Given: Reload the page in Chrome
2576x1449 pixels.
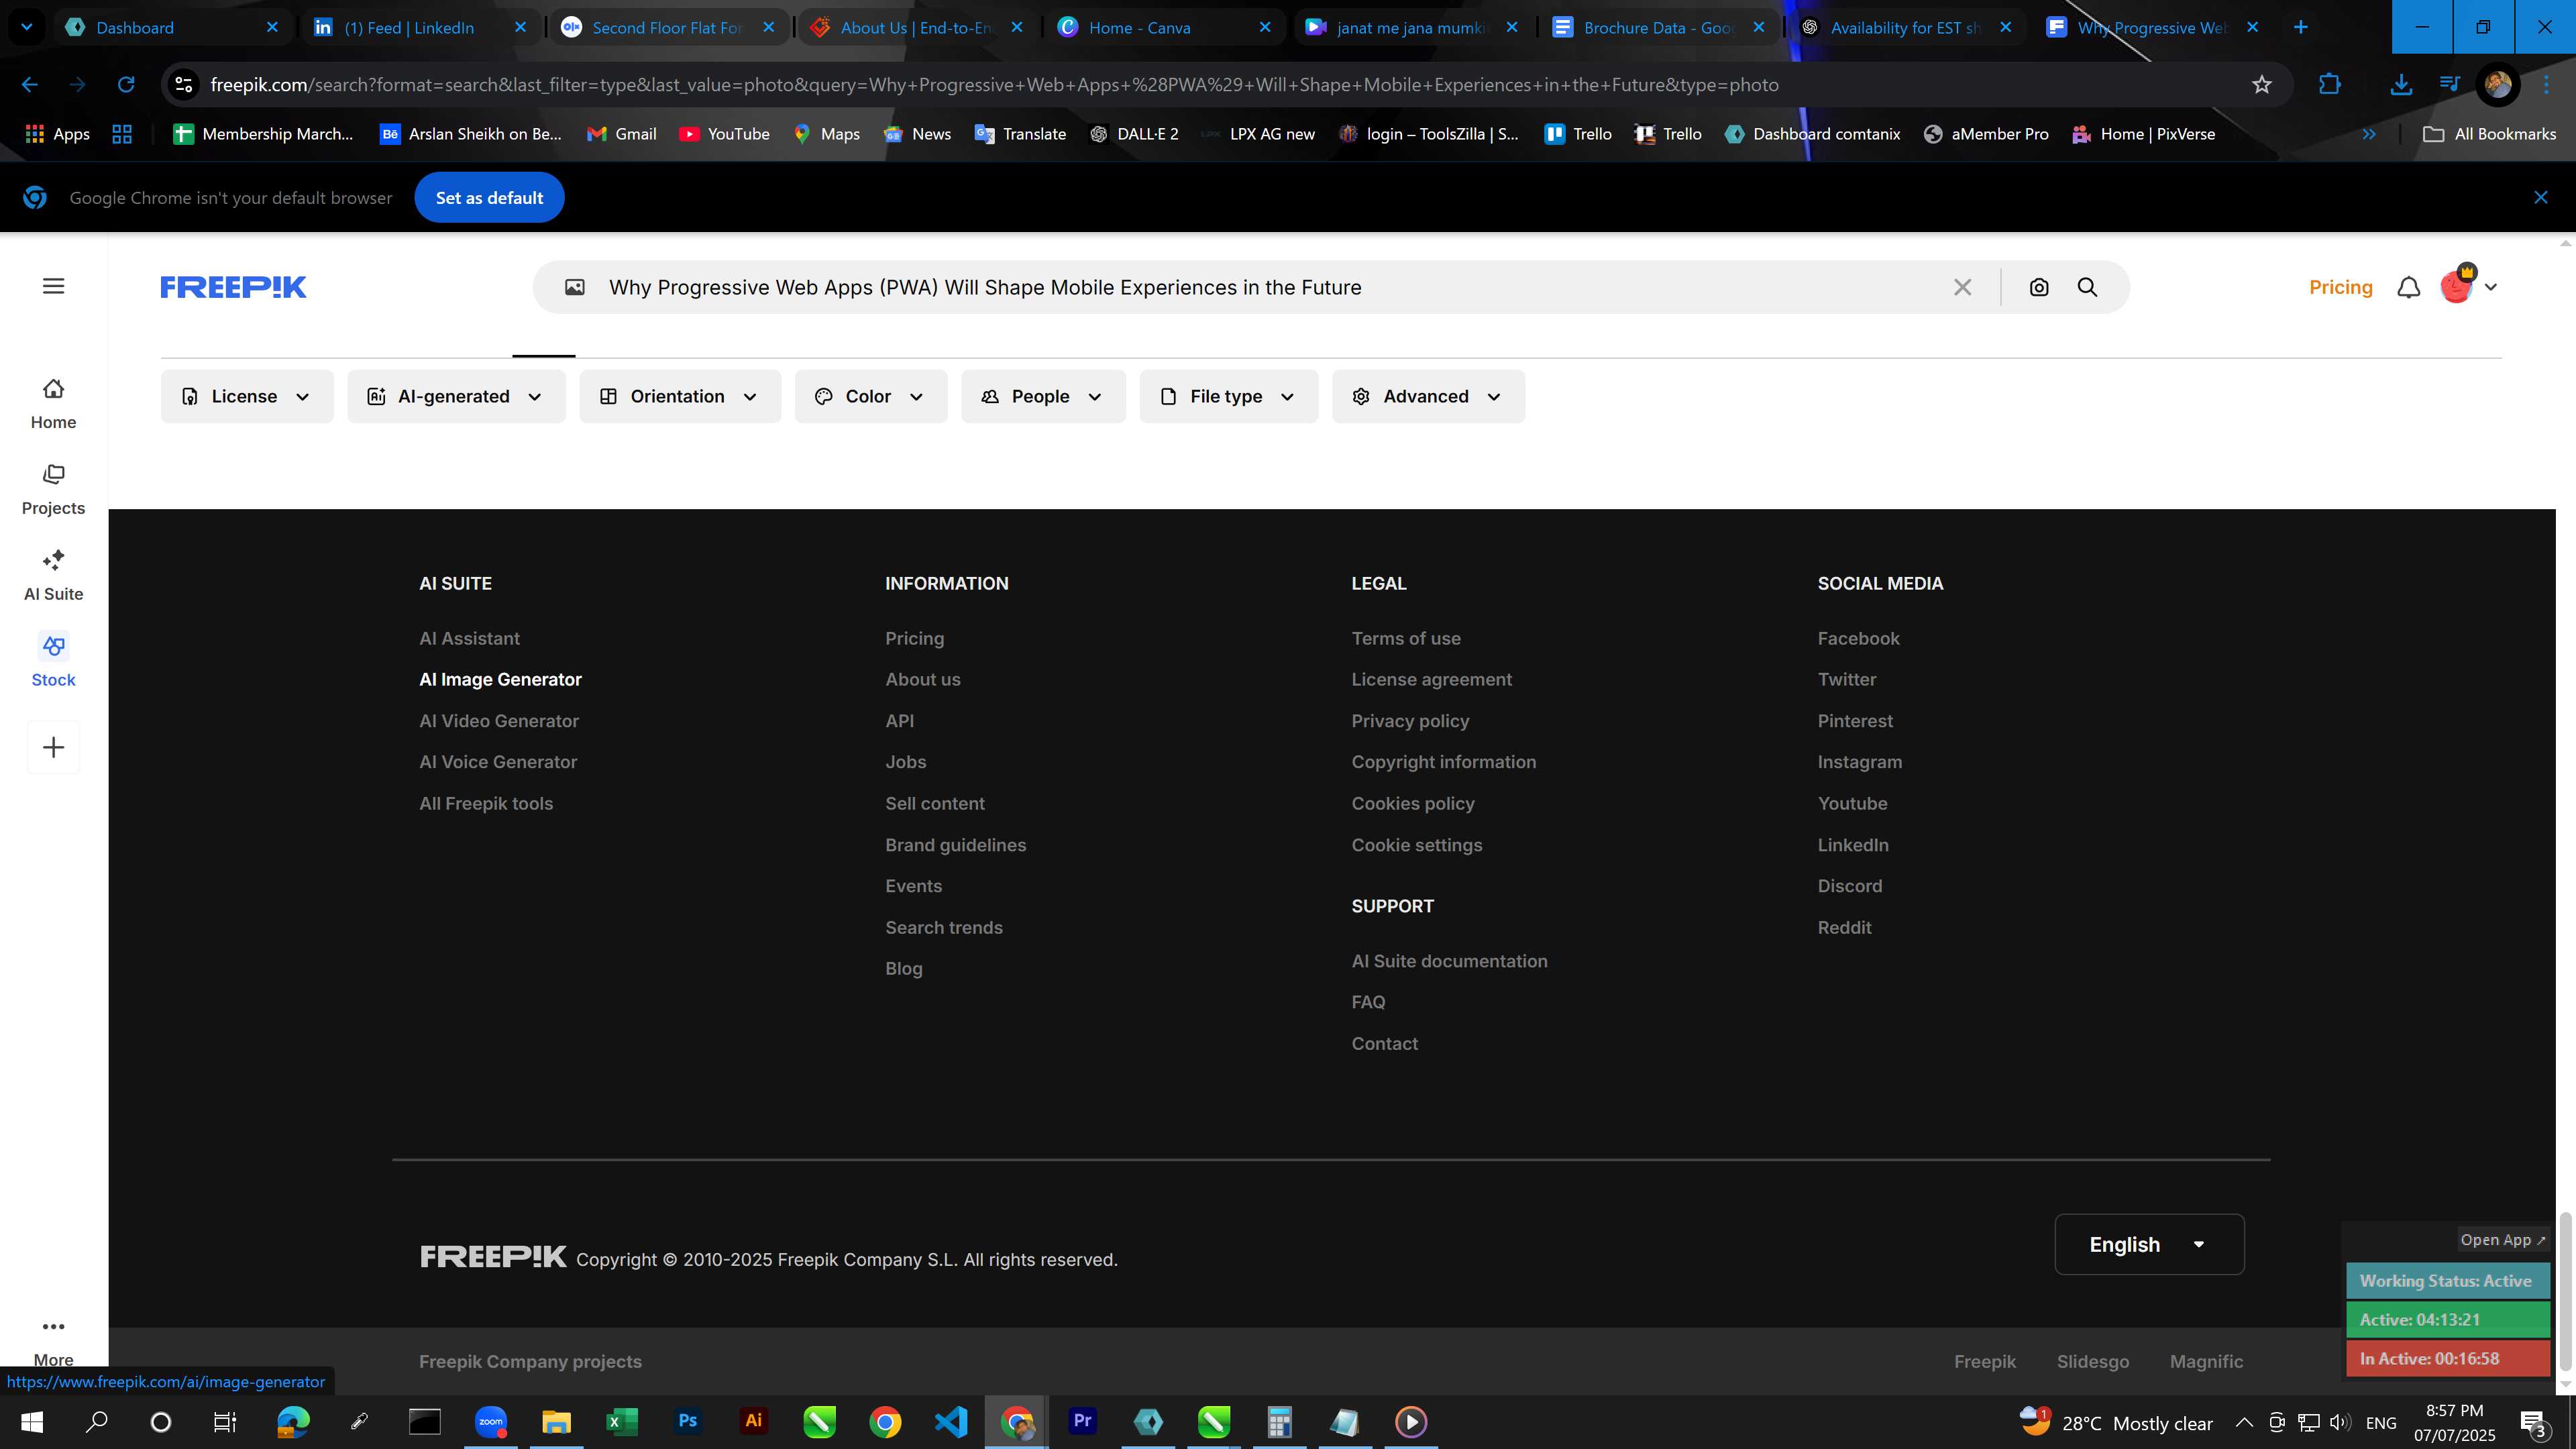Looking at the screenshot, I should [126, 85].
